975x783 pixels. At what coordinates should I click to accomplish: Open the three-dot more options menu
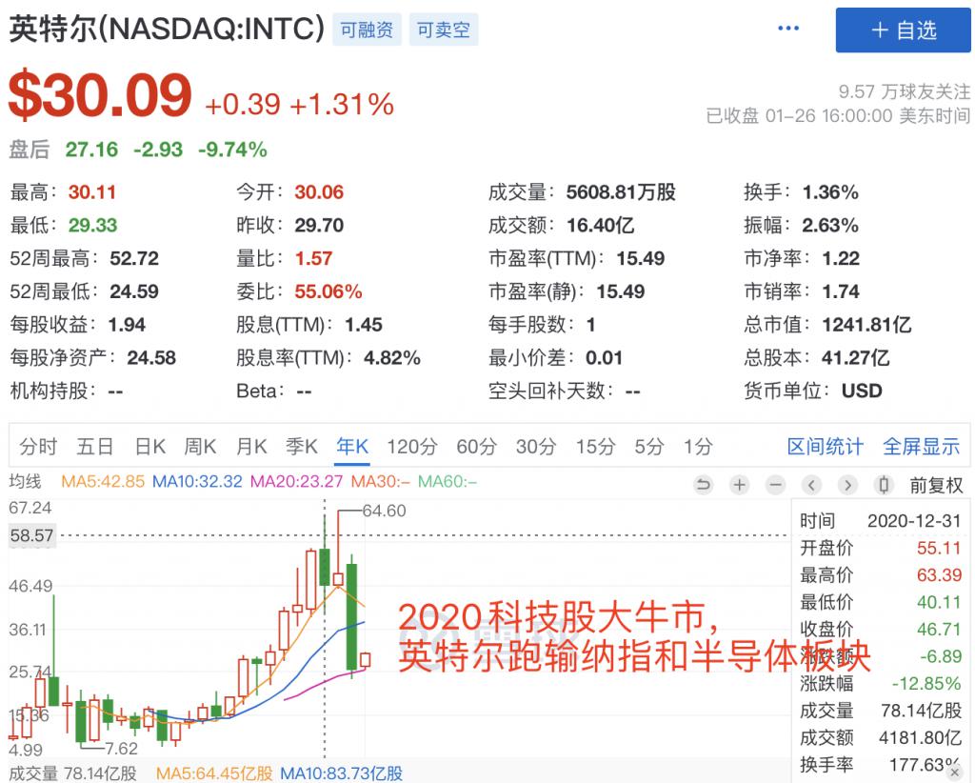click(787, 29)
